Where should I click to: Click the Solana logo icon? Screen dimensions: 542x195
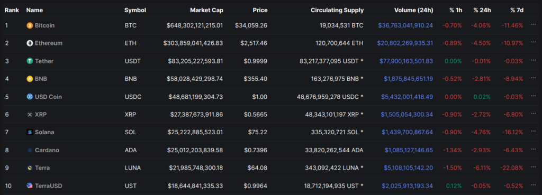30,132
